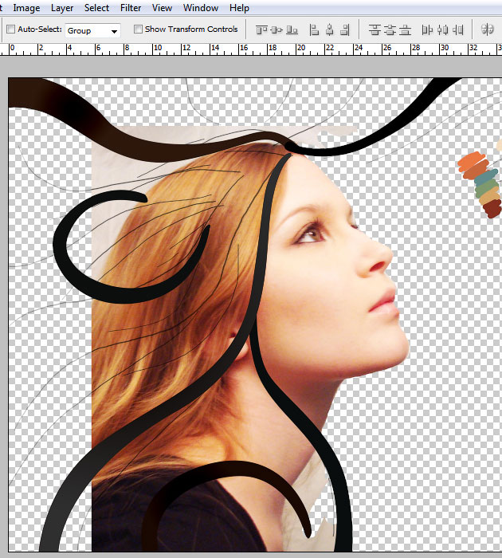Open the View menu
Image resolution: width=502 pixels, height=558 pixels.
tap(163, 8)
